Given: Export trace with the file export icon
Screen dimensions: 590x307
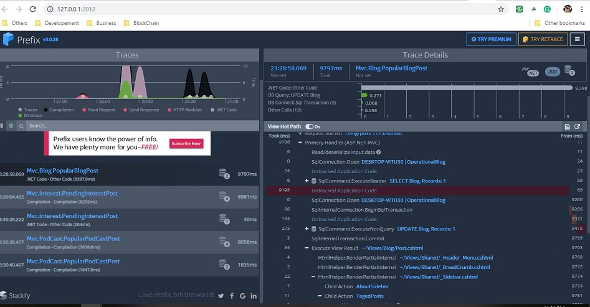Looking at the screenshot, I should pos(567,127).
